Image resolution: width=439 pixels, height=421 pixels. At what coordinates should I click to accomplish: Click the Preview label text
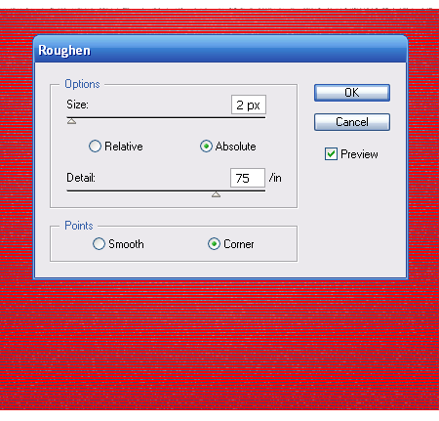click(x=359, y=154)
